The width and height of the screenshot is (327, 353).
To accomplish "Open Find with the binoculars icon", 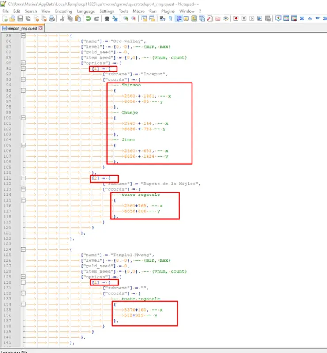I will point(107,19).
